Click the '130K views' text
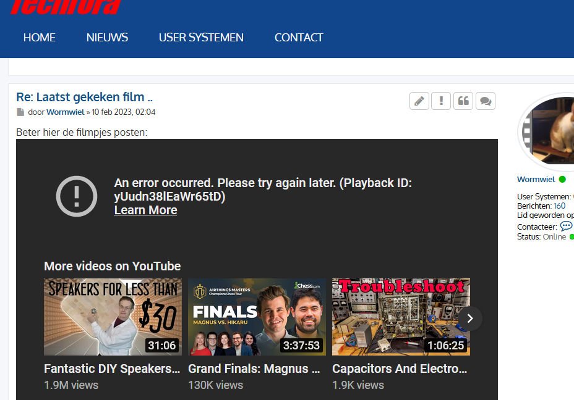The width and height of the screenshot is (574, 400). [x=216, y=385]
